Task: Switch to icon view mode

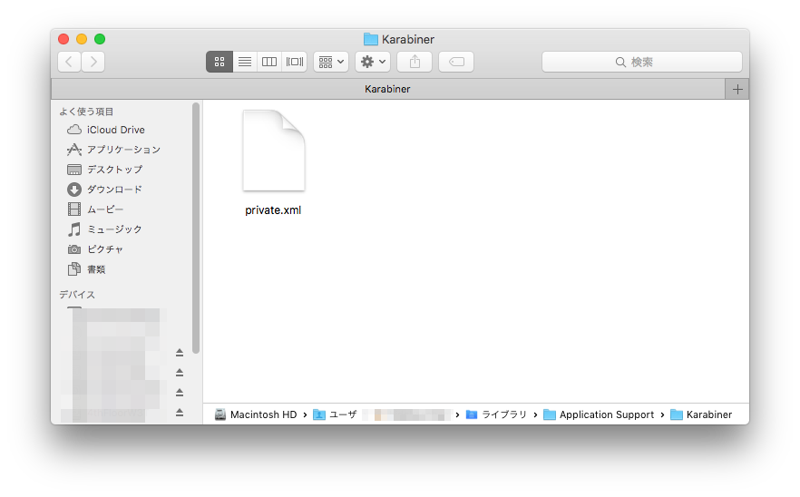Action: coord(220,62)
